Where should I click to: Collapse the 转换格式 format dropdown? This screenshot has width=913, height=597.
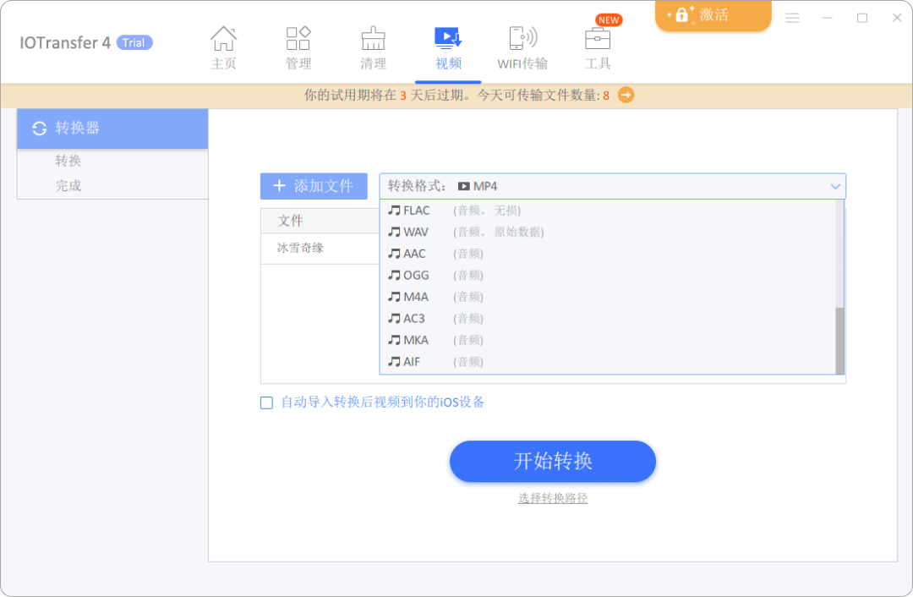coord(834,186)
